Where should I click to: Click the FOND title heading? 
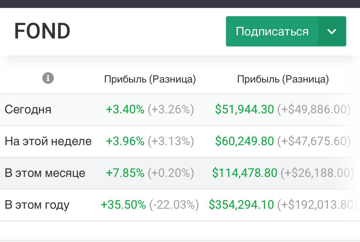pyautogui.click(x=42, y=31)
